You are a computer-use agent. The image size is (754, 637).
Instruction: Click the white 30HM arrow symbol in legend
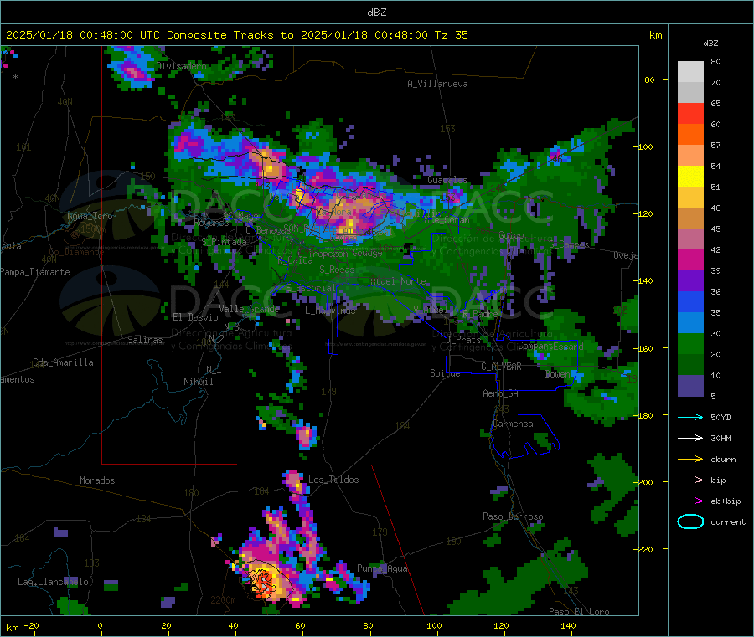coord(690,438)
